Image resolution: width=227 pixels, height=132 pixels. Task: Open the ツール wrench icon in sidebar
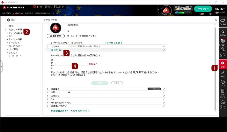tap(223, 74)
